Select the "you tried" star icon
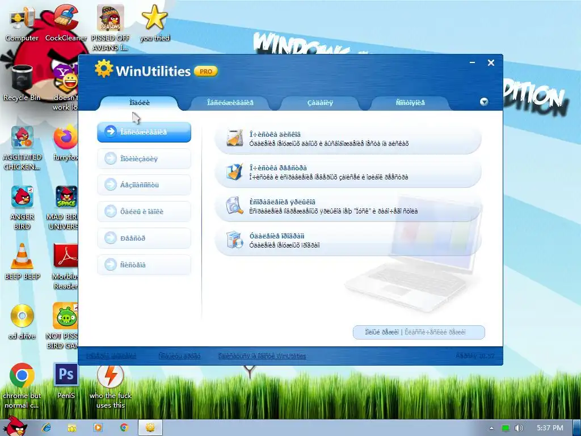 pos(155,23)
